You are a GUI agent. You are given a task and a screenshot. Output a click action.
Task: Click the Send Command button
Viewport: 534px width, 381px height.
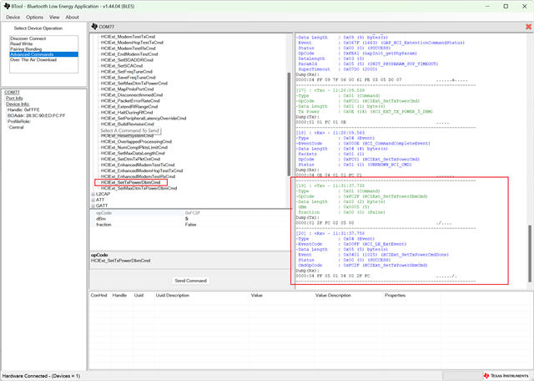coord(191,281)
